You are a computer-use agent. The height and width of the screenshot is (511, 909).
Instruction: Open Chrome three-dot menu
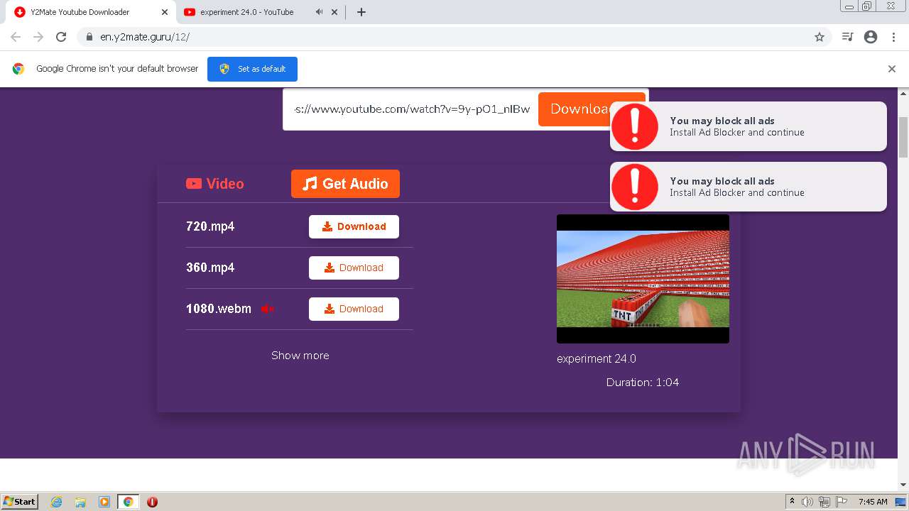coord(893,37)
